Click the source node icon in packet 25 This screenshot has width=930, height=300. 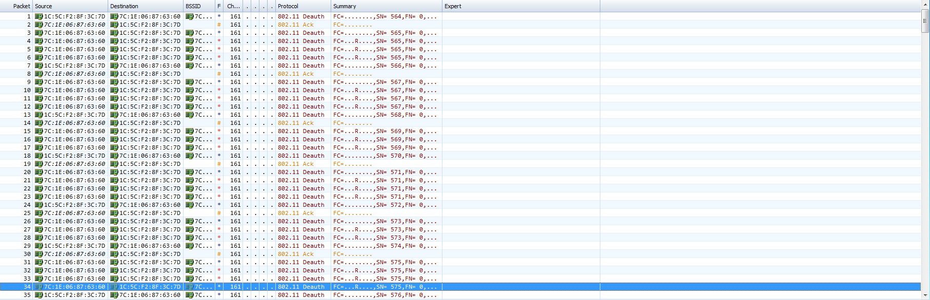(38, 213)
